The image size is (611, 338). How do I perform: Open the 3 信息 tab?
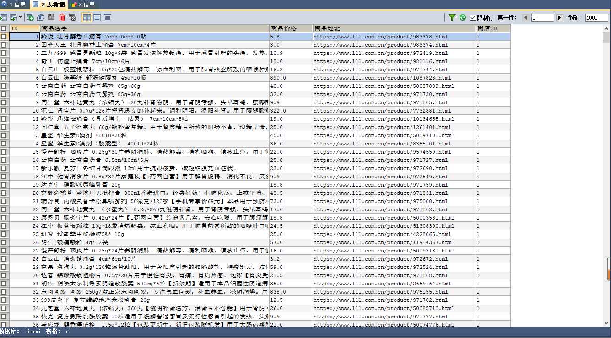(83, 5)
